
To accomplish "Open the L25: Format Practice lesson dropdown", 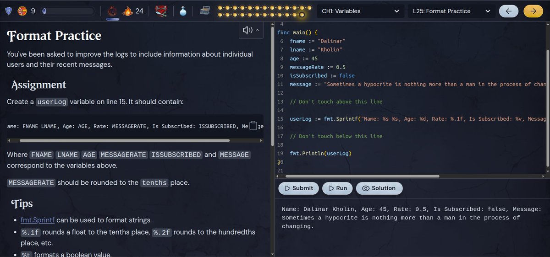I will point(451,11).
